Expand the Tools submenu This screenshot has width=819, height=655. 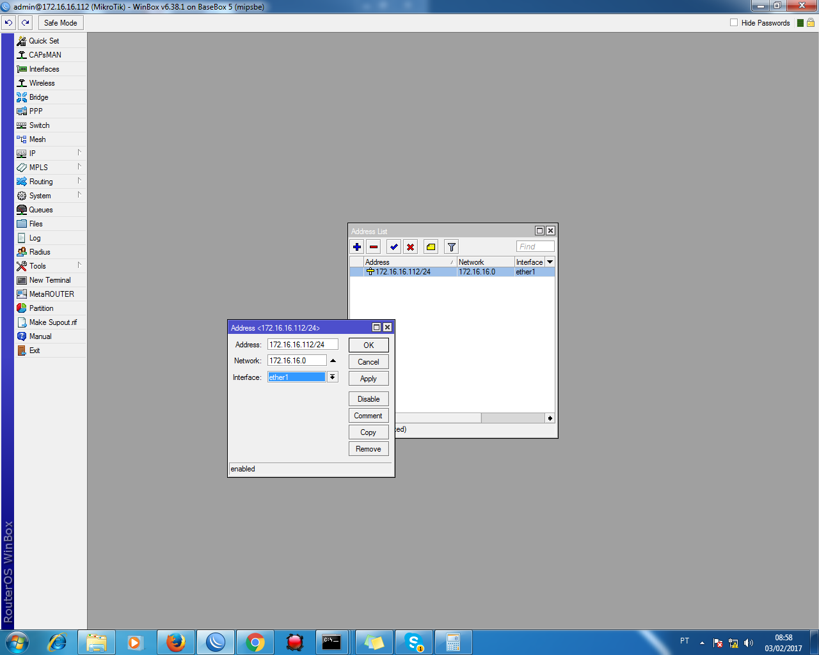pos(51,266)
